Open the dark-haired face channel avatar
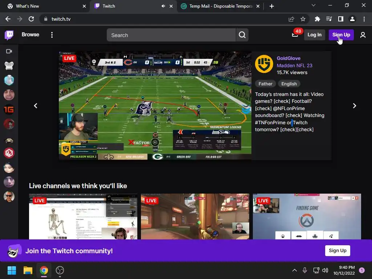Image resolution: width=372 pixels, height=279 pixels. point(9,167)
